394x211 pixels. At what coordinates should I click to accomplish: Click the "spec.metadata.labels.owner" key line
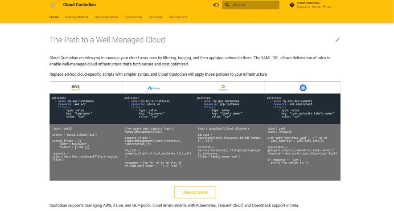coord(308,114)
